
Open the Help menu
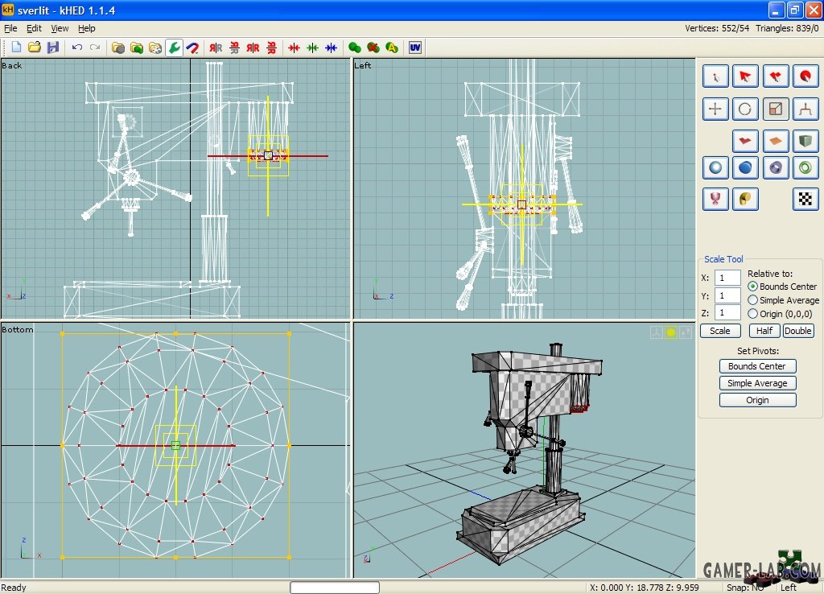point(87,28)
